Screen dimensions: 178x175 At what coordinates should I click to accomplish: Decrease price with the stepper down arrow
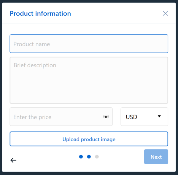point(106,117)
